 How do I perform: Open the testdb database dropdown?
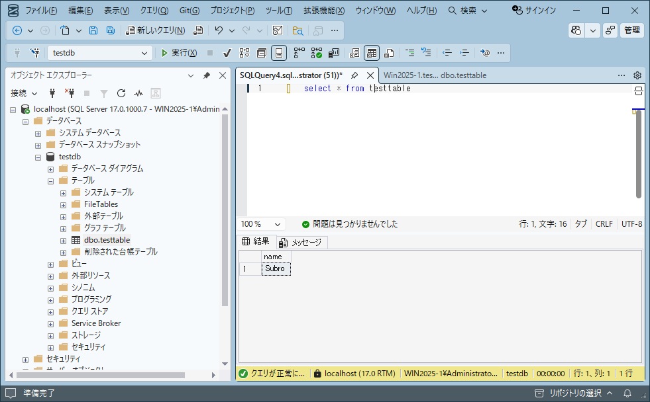tap(146, 52)
